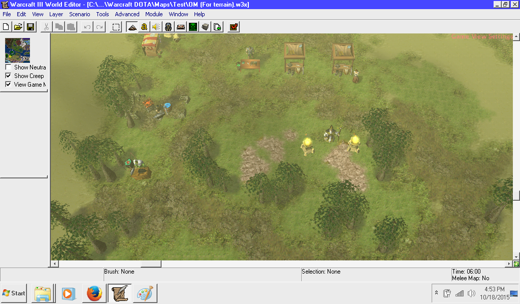Open the Campaign Editor
520x304 pixels.
(x=181, y=27)
